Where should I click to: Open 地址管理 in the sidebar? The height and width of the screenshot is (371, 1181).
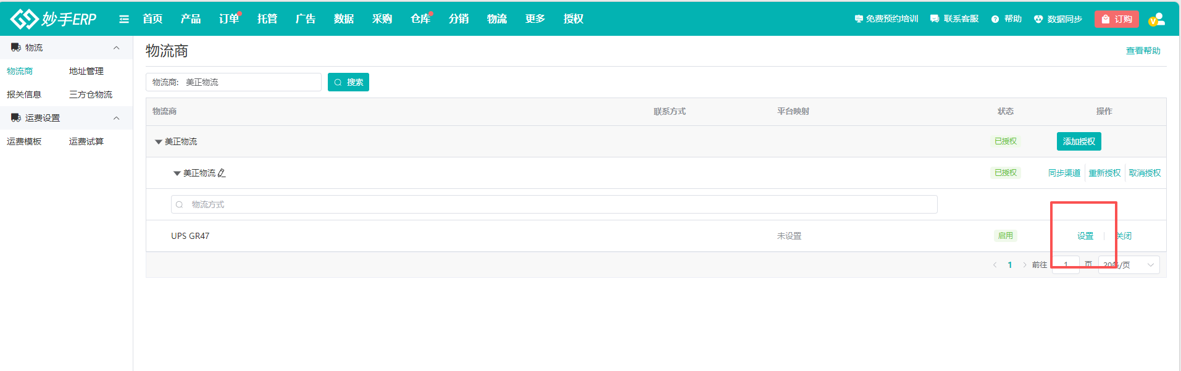point(86,71)
